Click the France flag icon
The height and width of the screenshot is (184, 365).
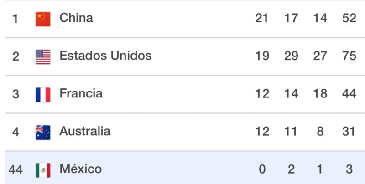(x=43, y=94)
